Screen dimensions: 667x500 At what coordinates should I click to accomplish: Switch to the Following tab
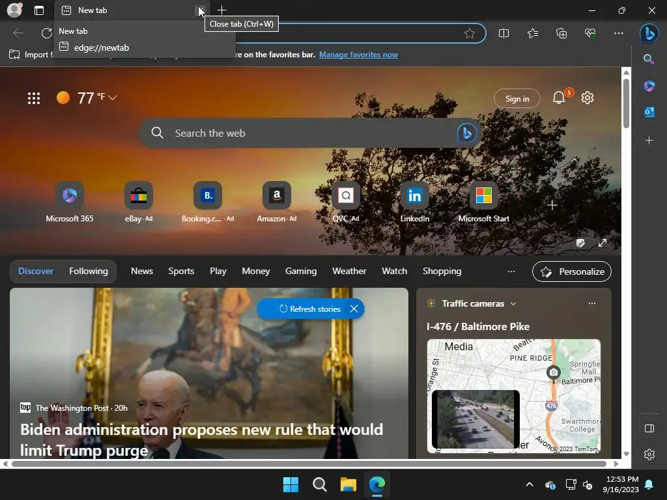pyautogui.click(x=89, y=271)
